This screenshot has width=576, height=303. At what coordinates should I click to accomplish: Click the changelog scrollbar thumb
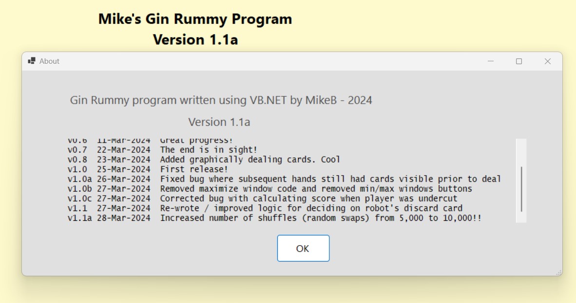click(x=521, y=189)
